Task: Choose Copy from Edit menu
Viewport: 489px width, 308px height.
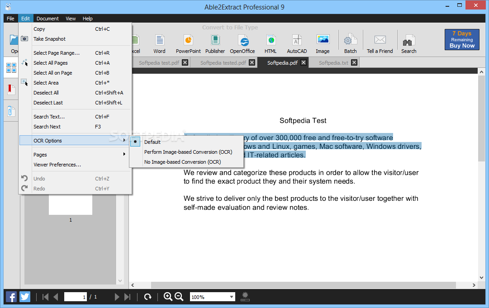Action: [75, 29]
